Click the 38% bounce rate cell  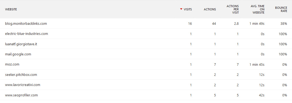(284, 24)
